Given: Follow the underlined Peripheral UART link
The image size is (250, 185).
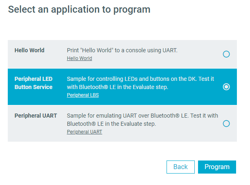Looking at the screenshot, I should click(84, 132).
